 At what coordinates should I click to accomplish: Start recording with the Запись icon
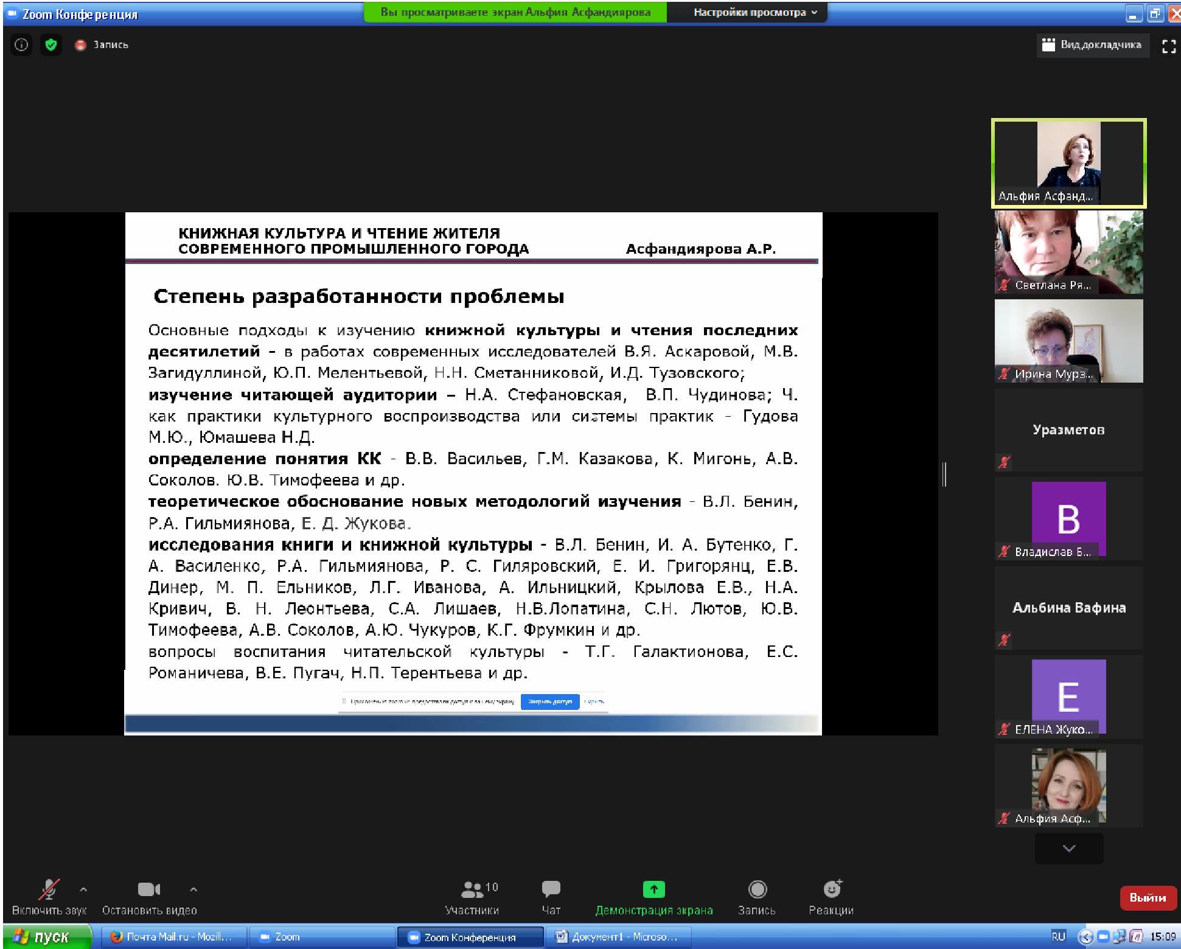(757, 889)
